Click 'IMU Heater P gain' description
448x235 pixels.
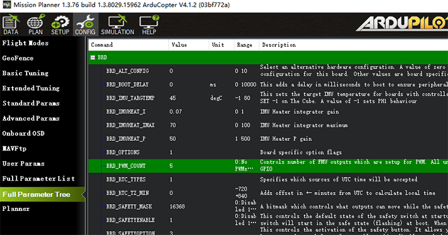pos(286,139)
